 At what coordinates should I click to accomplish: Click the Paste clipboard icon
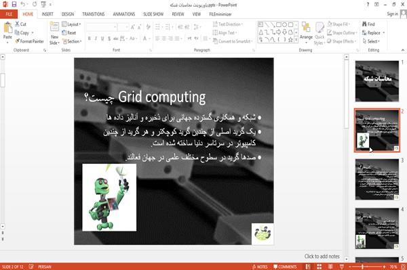tap(7, 28)
